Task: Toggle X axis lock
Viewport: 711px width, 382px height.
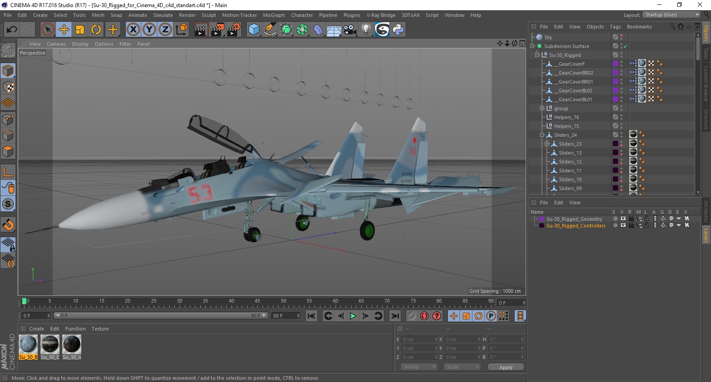Action: click(x=133, y=30)
